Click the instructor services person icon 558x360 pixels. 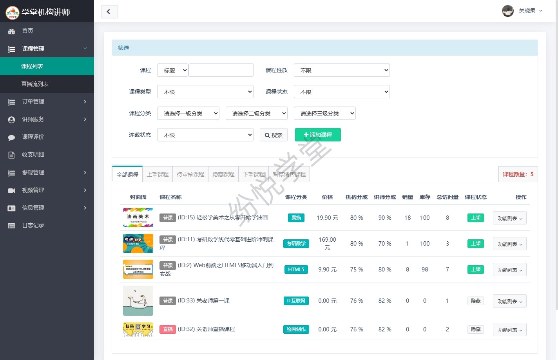[11, 119]
